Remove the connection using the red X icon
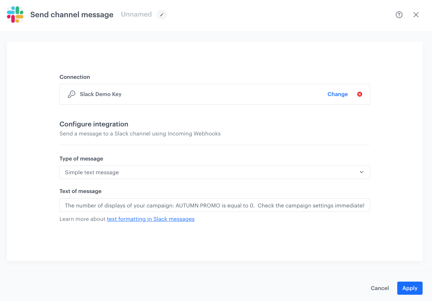 click(359, 94)
